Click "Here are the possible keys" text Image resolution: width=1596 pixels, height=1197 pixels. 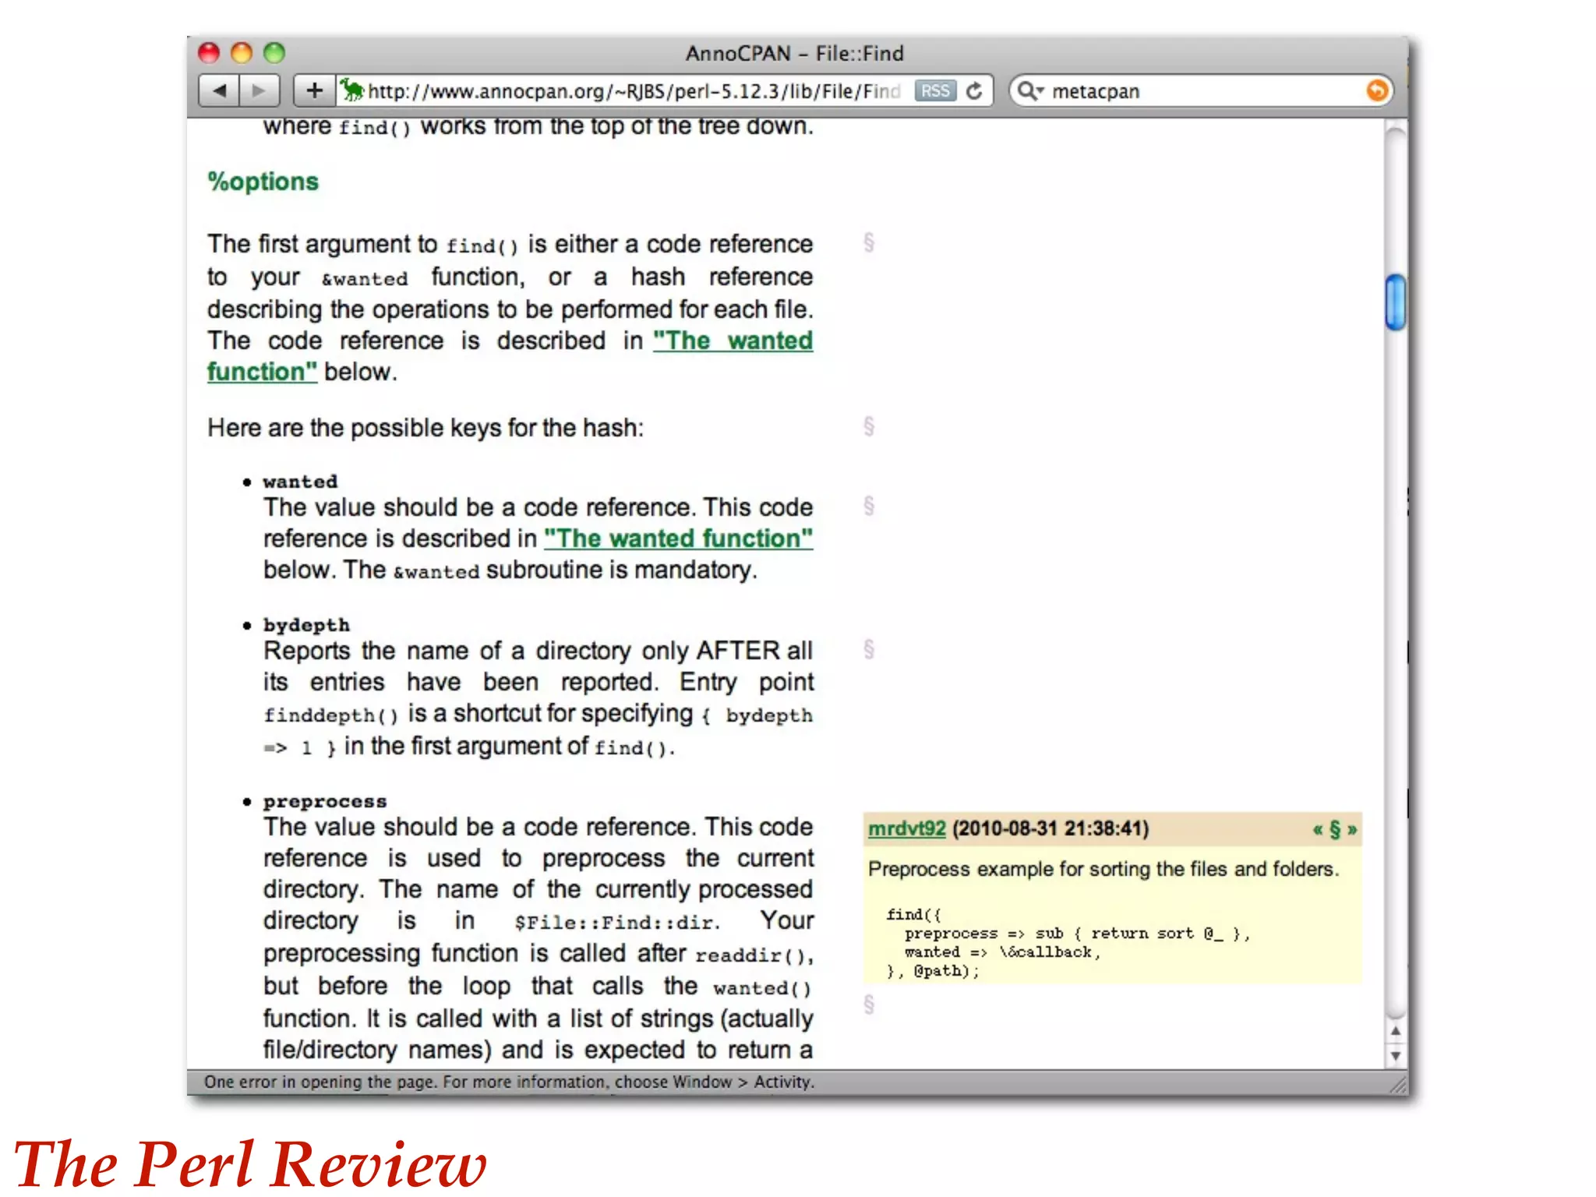pyautogui.click(x=425, y=428)
